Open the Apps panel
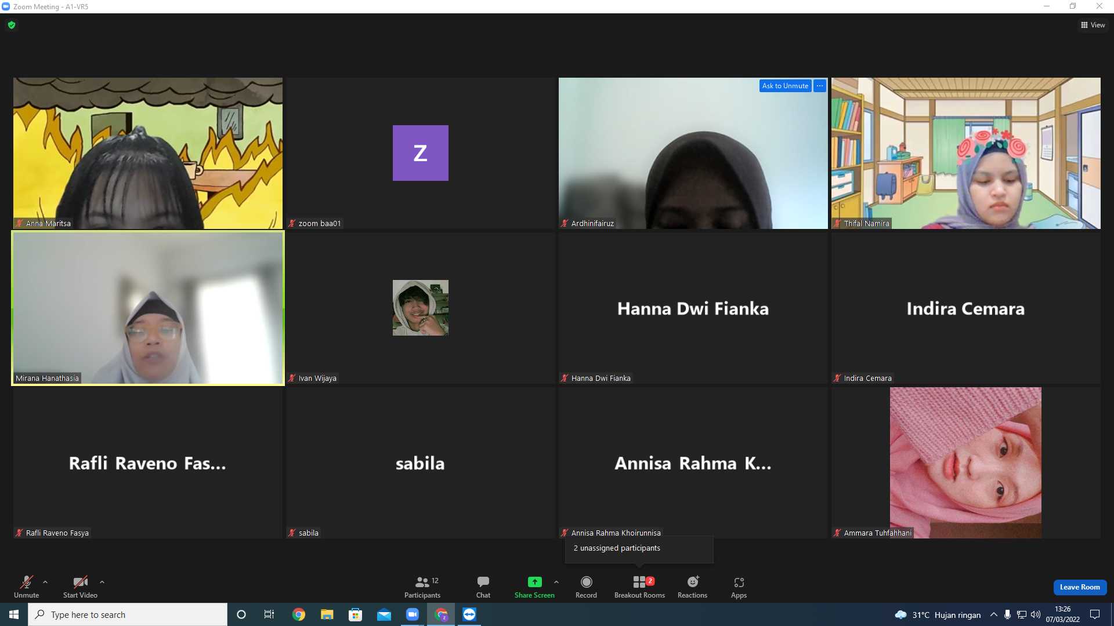The width and height of the screenshot is (1114, 626). point(739,587)
